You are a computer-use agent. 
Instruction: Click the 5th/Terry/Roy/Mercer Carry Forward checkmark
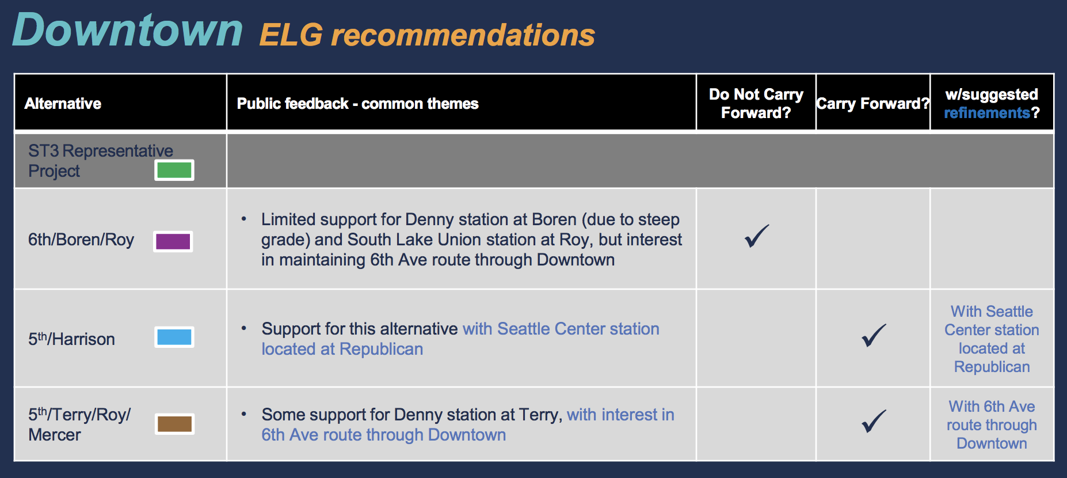point(873,421)
